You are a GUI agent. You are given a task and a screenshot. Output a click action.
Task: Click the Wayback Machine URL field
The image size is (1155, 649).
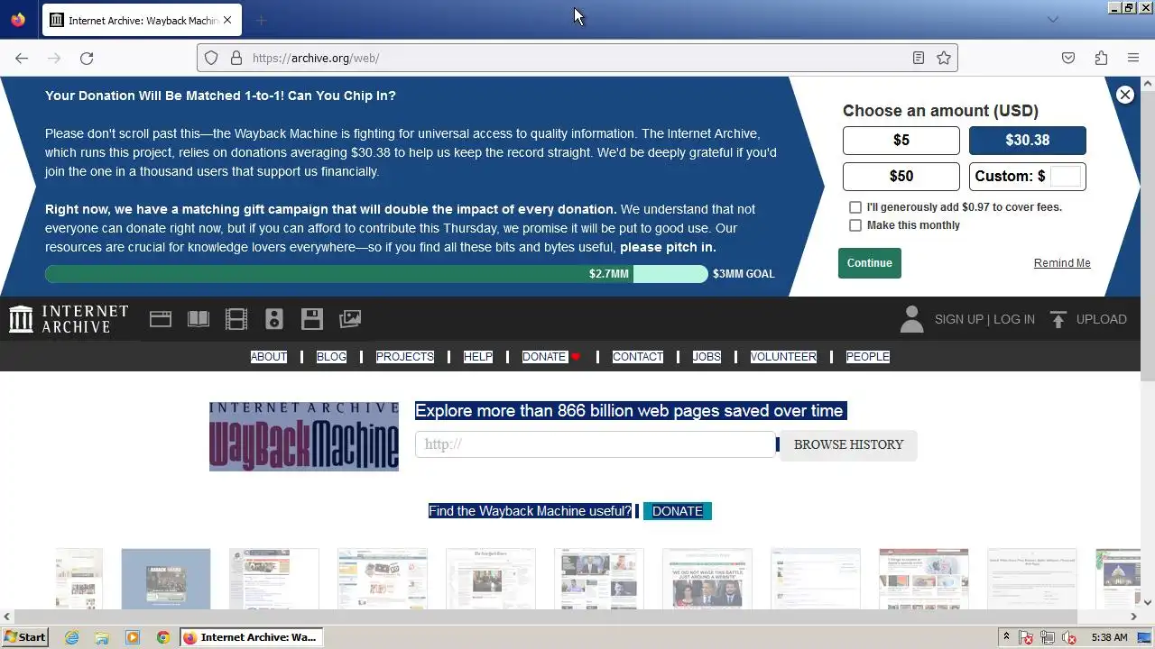596,444
